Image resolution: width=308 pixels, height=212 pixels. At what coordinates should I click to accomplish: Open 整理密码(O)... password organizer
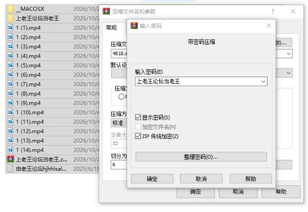201,157
